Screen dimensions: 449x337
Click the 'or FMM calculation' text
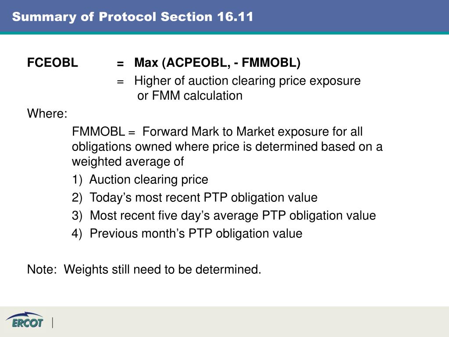click(190, 96)
